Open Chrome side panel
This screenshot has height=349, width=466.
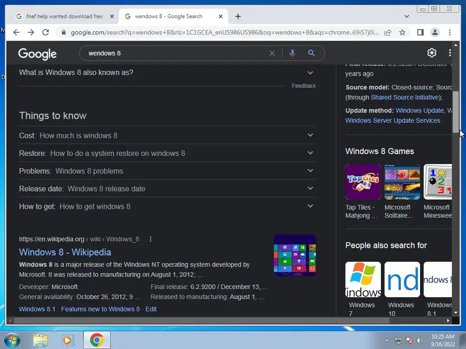point(420,32)
